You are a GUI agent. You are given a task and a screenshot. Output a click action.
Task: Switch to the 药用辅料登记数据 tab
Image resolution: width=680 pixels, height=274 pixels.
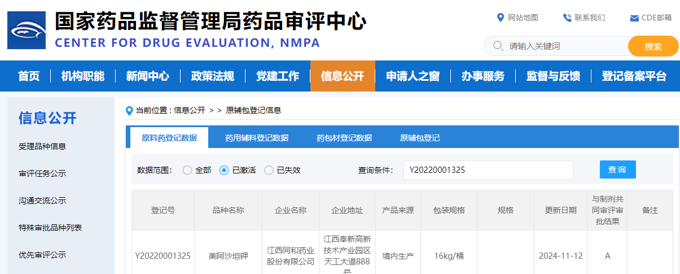coord(257,138)
